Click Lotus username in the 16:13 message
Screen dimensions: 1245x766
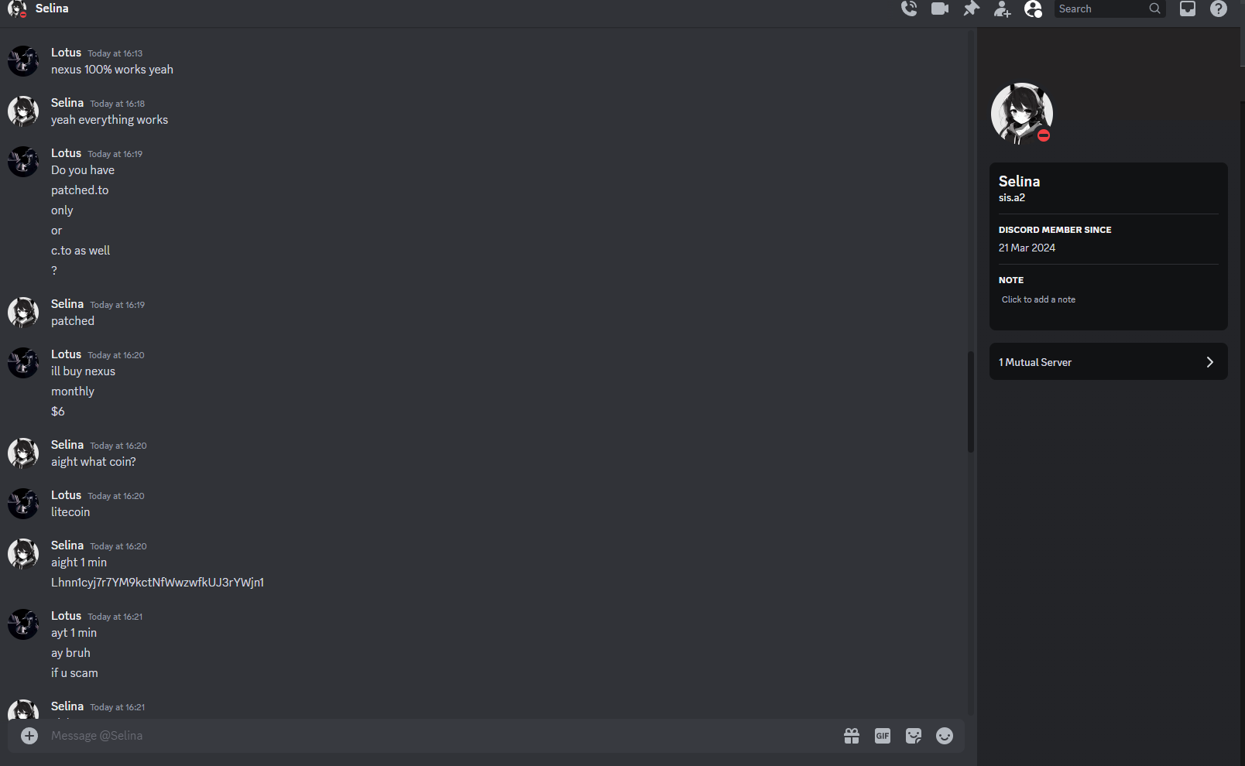tap(66, 53)
